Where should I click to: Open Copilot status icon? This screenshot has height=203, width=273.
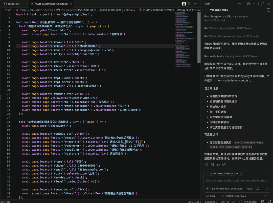[x=263, y=201]
